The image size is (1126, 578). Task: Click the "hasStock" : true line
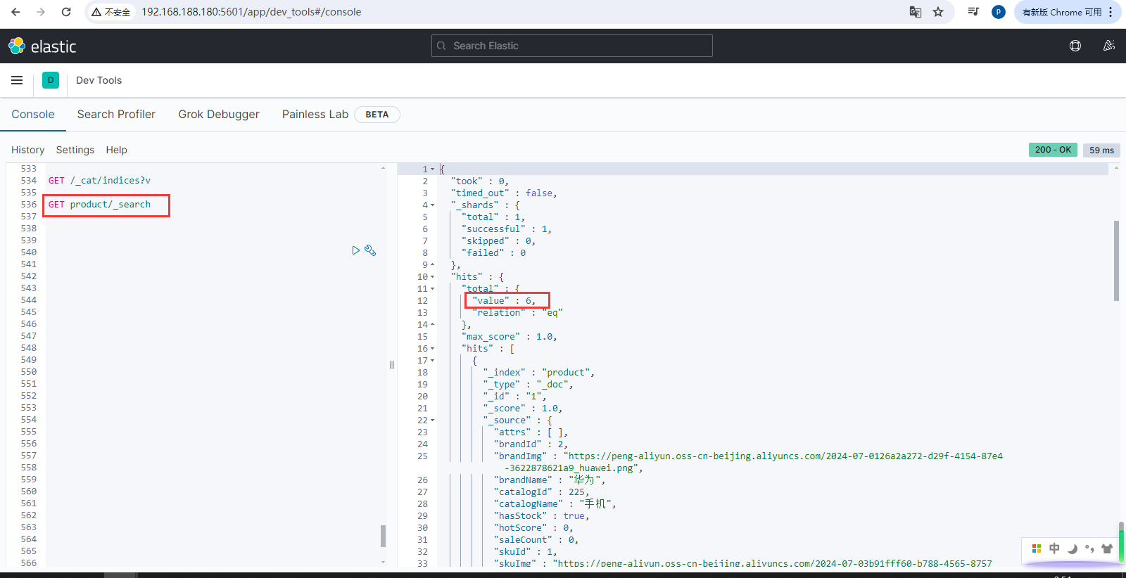click(542, 516)
